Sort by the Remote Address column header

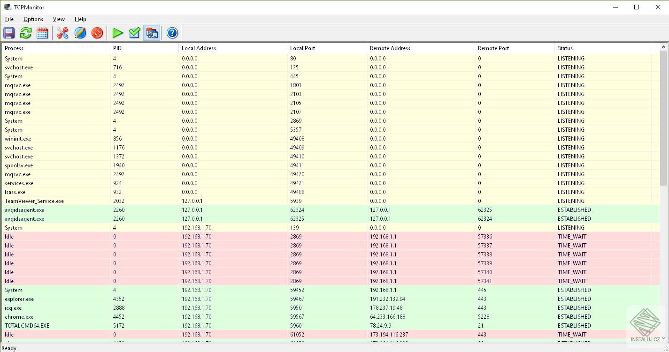[390, 48]
